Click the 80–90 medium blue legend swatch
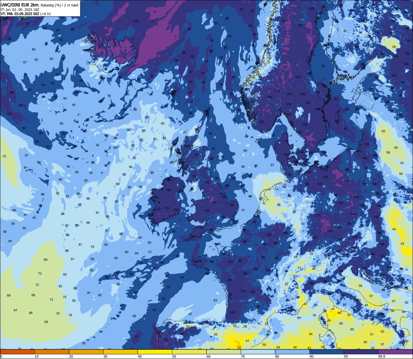Screen dimensions: 413x359 coord(292,352)
